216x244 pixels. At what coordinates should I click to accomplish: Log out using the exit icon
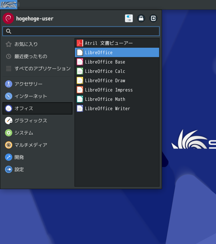coord(153,18)
